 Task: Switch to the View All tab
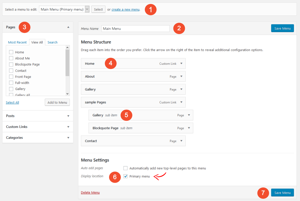[37, 42]
